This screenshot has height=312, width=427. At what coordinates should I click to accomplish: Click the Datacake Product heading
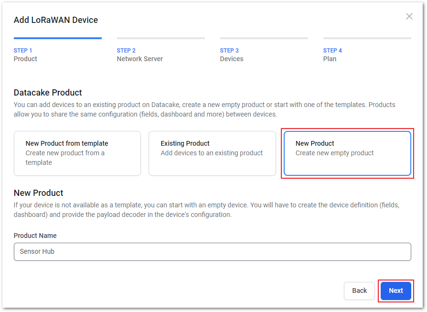pos(48,93)
